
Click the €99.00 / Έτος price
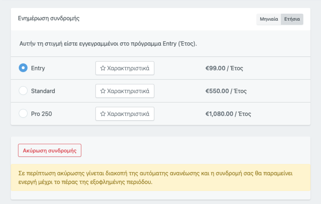point(224,68)
